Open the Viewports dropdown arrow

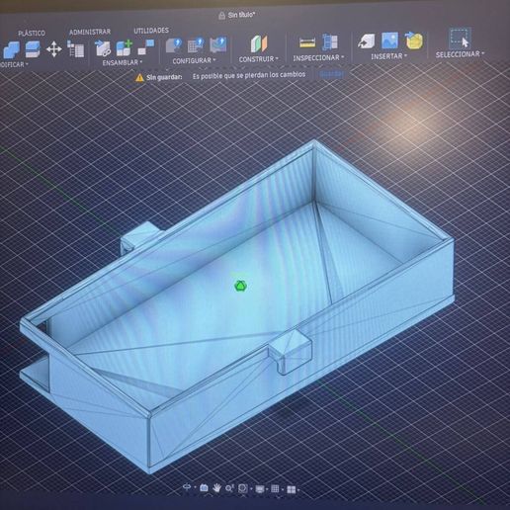coord(298,490)
